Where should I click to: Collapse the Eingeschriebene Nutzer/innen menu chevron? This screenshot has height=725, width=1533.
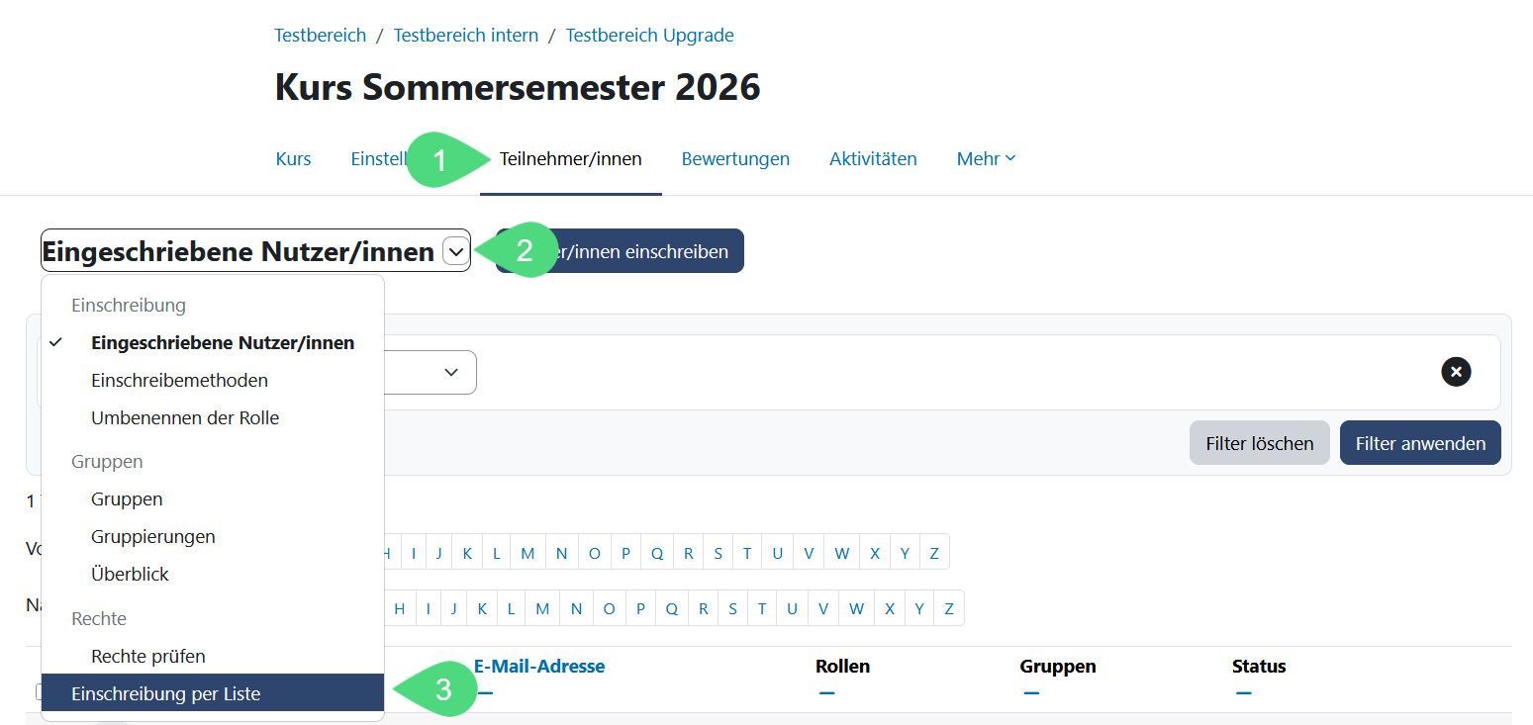tap(455, 252)
